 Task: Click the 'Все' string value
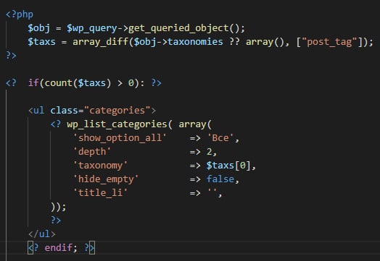[220, 138]
